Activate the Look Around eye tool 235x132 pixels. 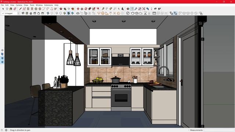click(155, 9)
